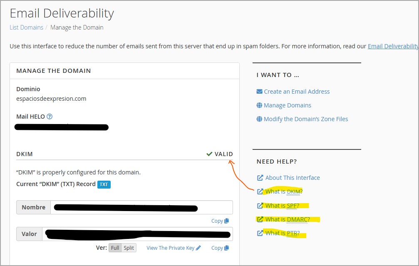Screen dimensions: 419x266
Task: Click the pencil icon for View The Private Key
Action: click(198, 248)
